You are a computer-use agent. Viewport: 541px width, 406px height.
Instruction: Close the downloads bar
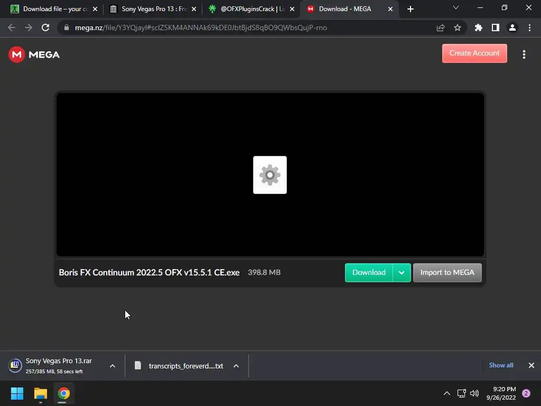tap(531, 365)
